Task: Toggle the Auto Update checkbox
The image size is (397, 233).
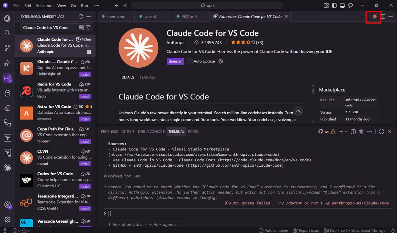Action: [x=190, y=61]
